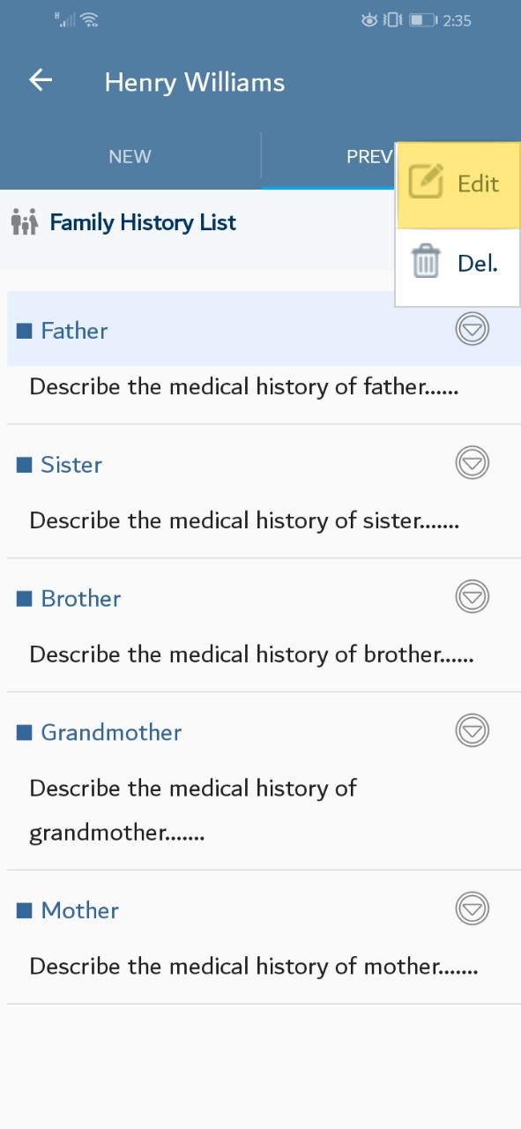
Task: Open the Grandmother medical history description
Action: (192, 810)
